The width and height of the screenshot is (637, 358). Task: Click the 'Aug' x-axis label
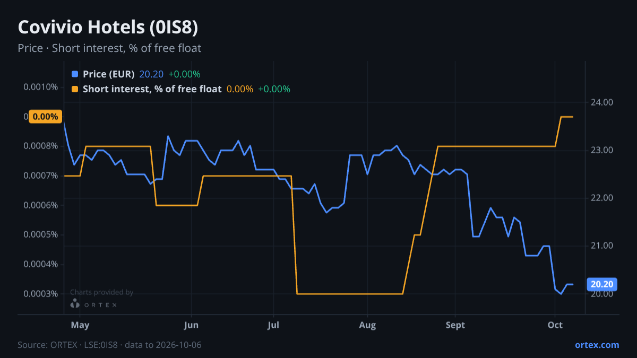pos(367,325)
